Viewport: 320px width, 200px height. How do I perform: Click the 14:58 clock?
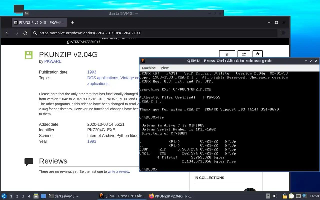tap(314, 196)
